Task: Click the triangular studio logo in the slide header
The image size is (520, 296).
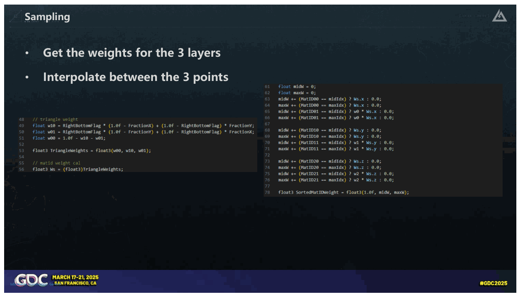Action: coord(499,16)
